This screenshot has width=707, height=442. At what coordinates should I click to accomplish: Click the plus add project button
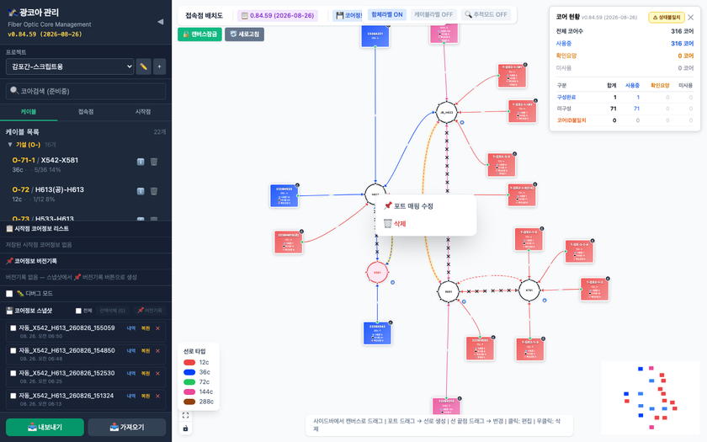pos(159,67)
